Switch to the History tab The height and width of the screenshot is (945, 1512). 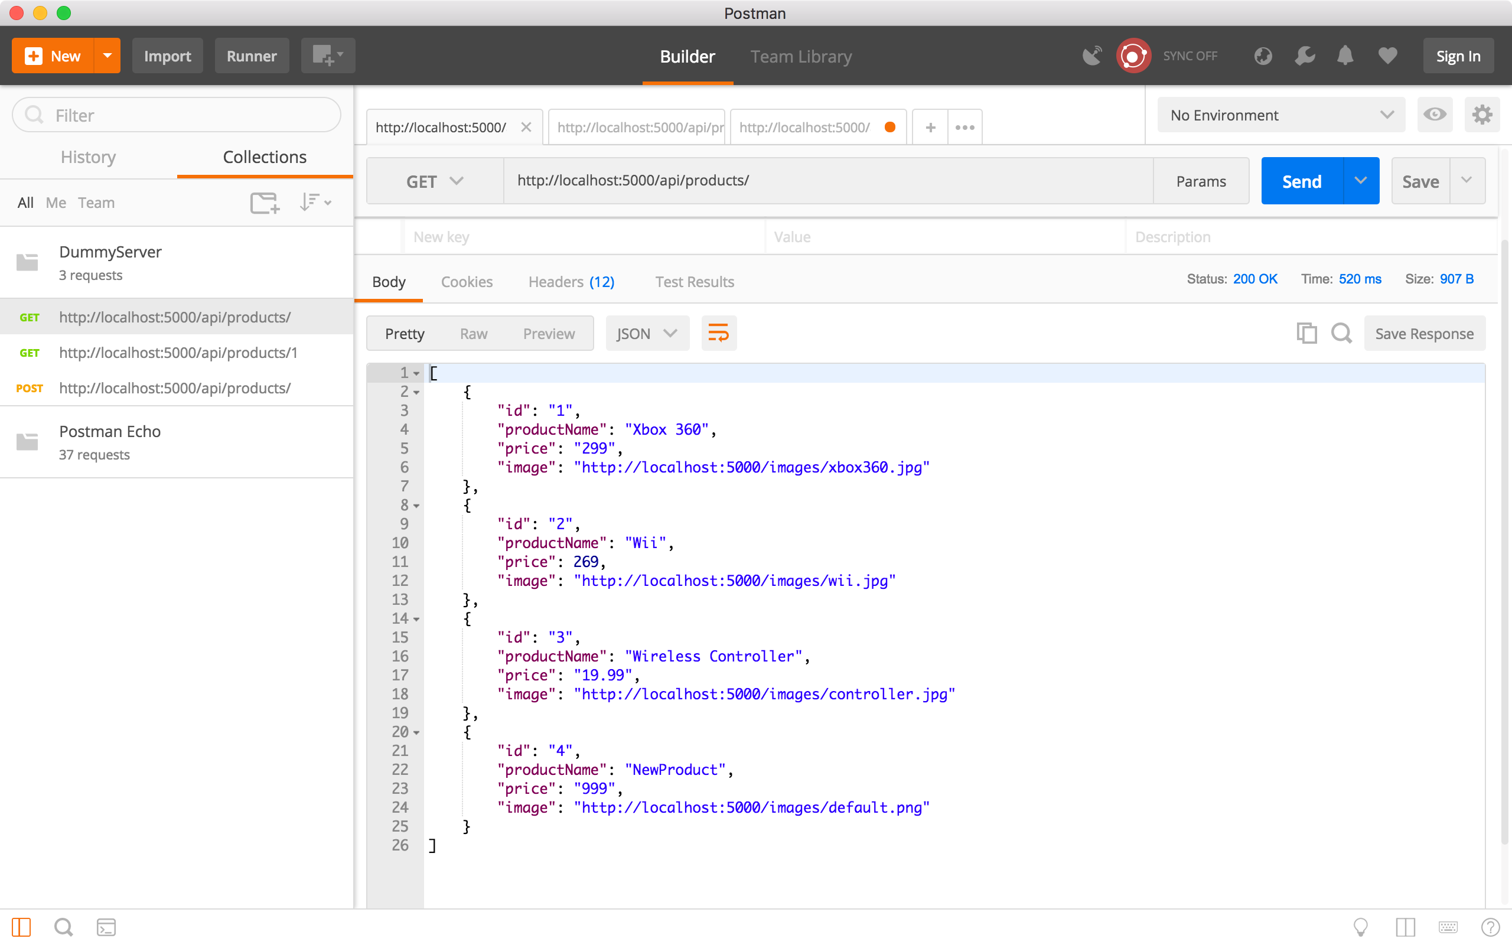[x=88, y=157]
